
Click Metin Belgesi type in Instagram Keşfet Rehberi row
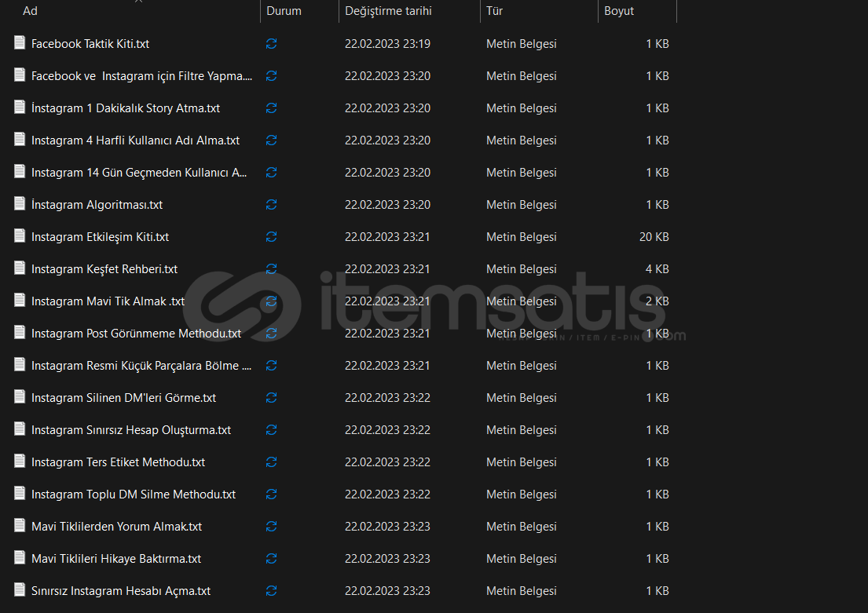pos(522,269)
